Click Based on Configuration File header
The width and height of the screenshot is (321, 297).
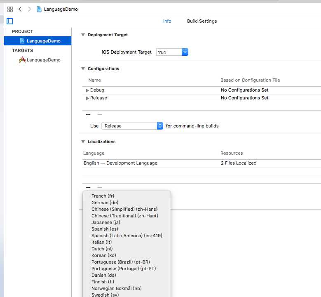[x=250, y=80]
